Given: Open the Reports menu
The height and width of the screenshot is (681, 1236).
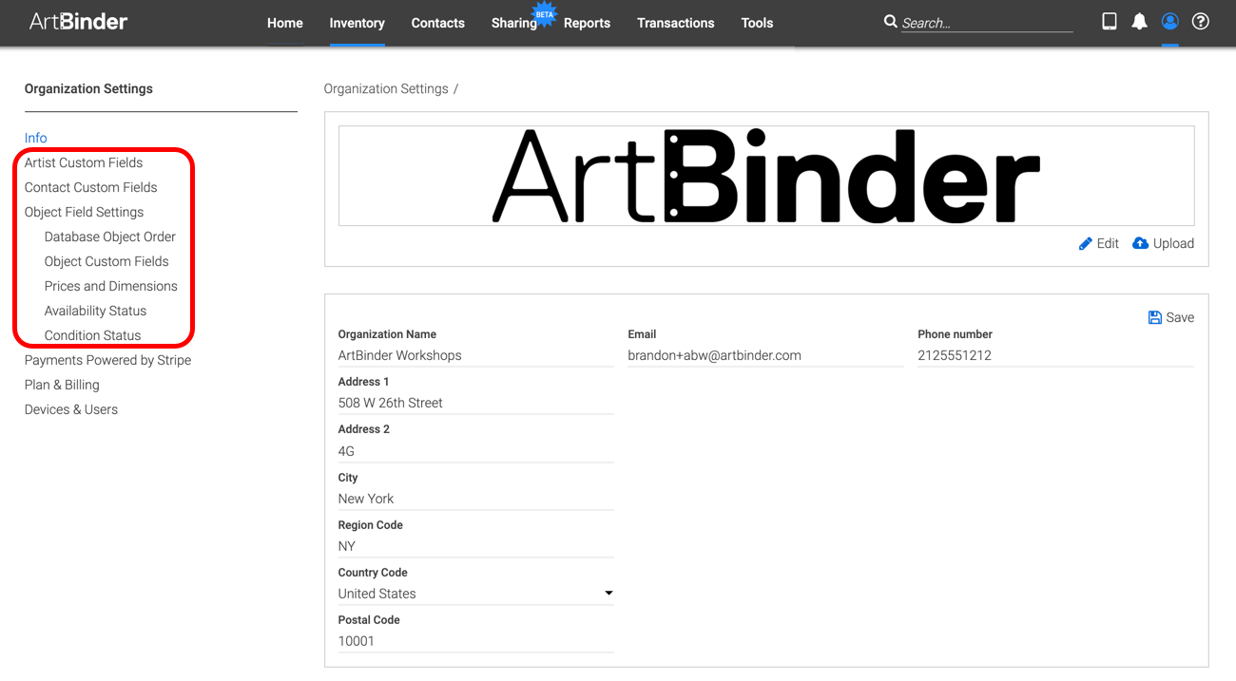Looking at the screenshot, I should [587, 23].
